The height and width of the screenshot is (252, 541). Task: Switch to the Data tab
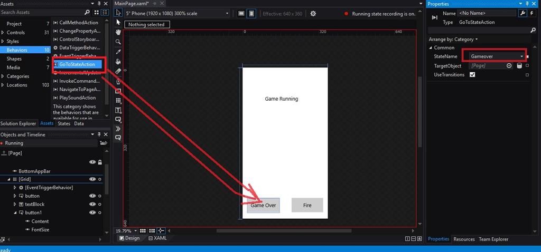click(x=79, y=123)
